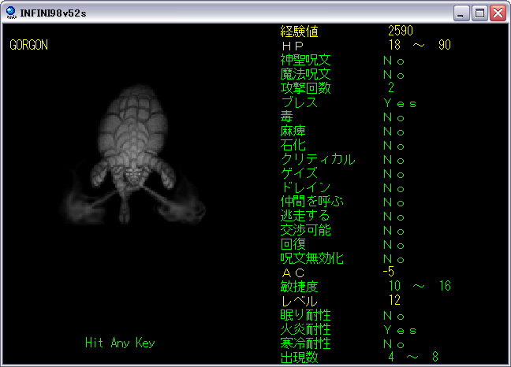Click the appearance count maximum 8
Image resolution: width=511 pixels, height=367 pixels.
point(435,357)
